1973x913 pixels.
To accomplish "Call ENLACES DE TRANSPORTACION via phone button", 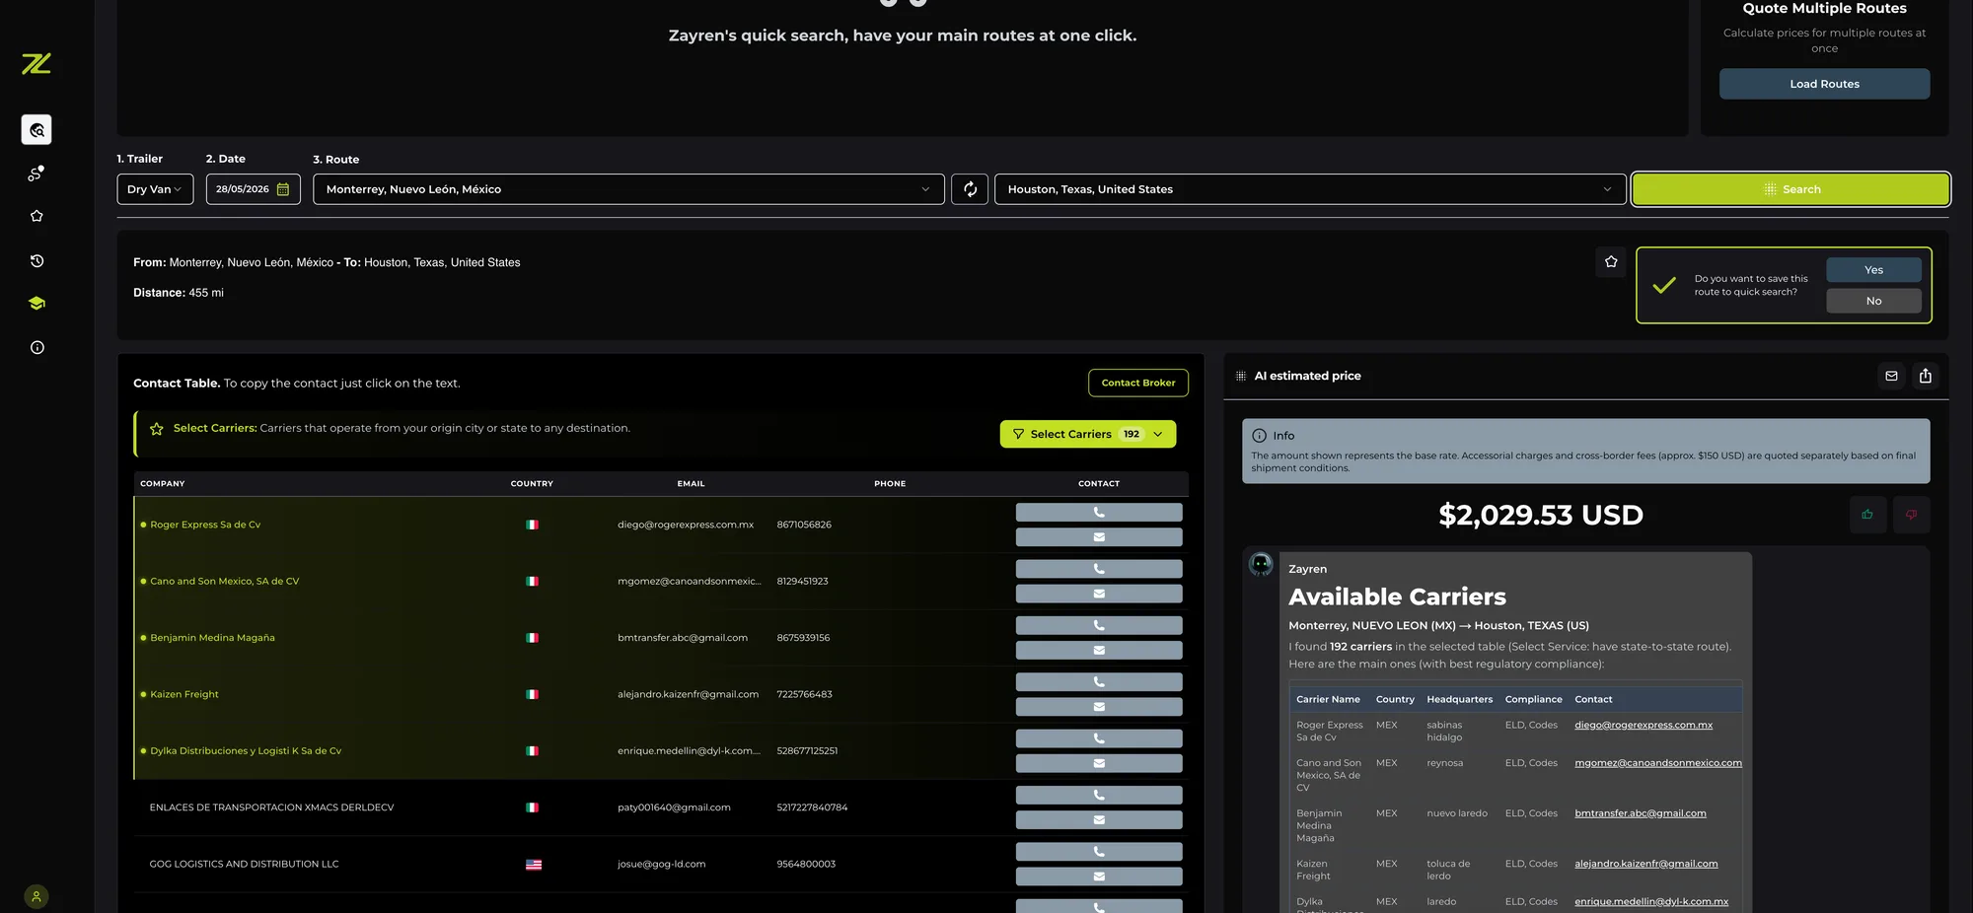I will [x=1099, y=795].
